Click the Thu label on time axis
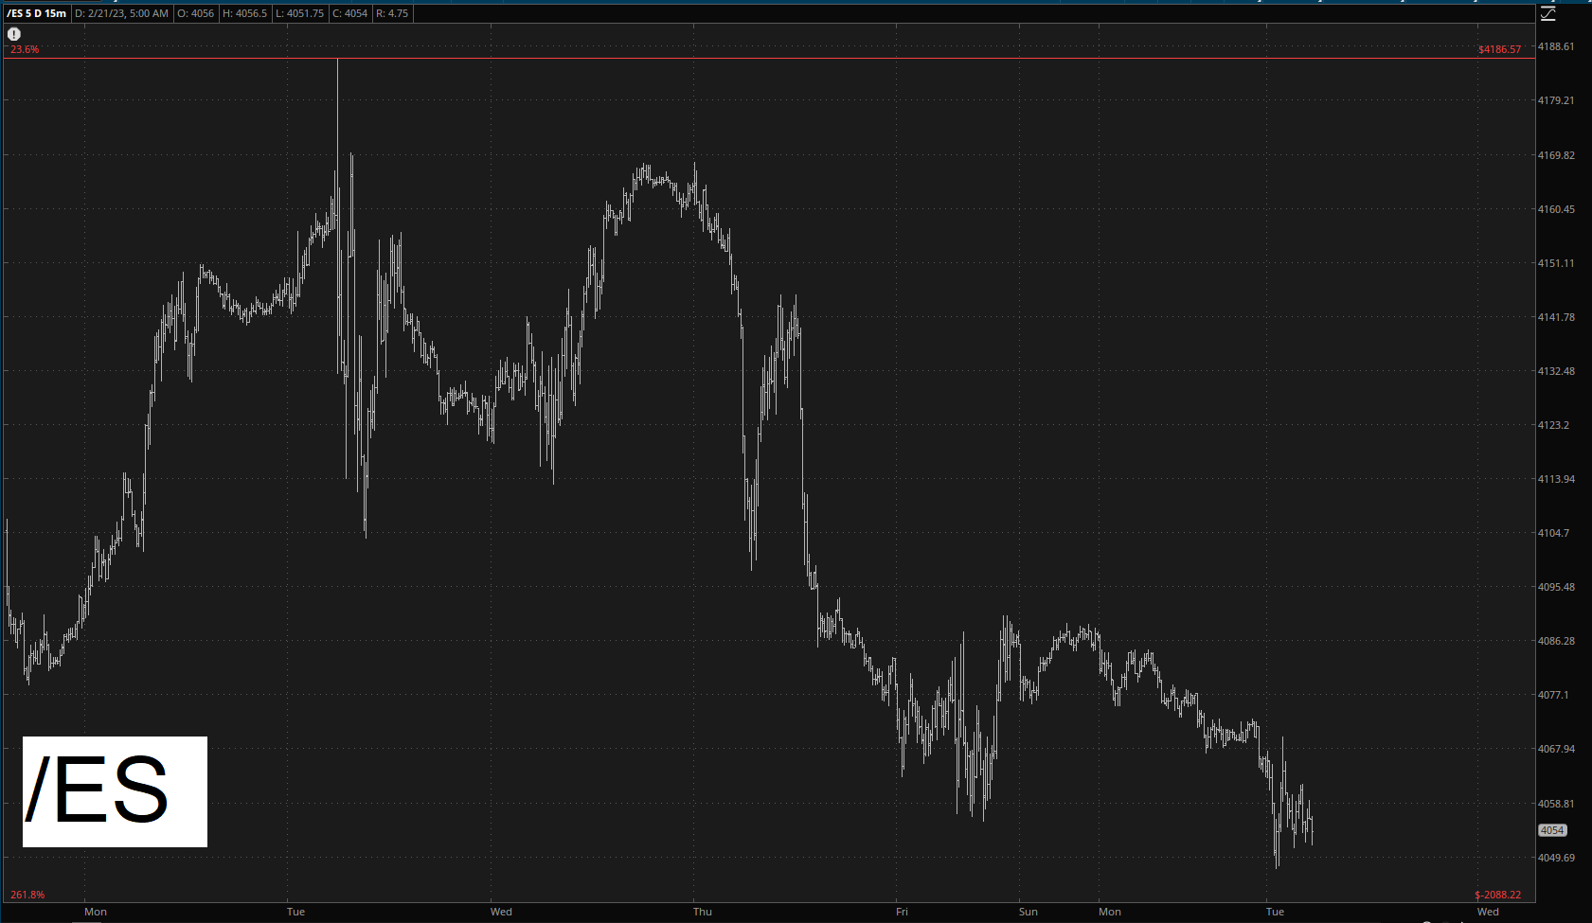The width and height of the screenshot is (1592, 923). tap(702, 912)
